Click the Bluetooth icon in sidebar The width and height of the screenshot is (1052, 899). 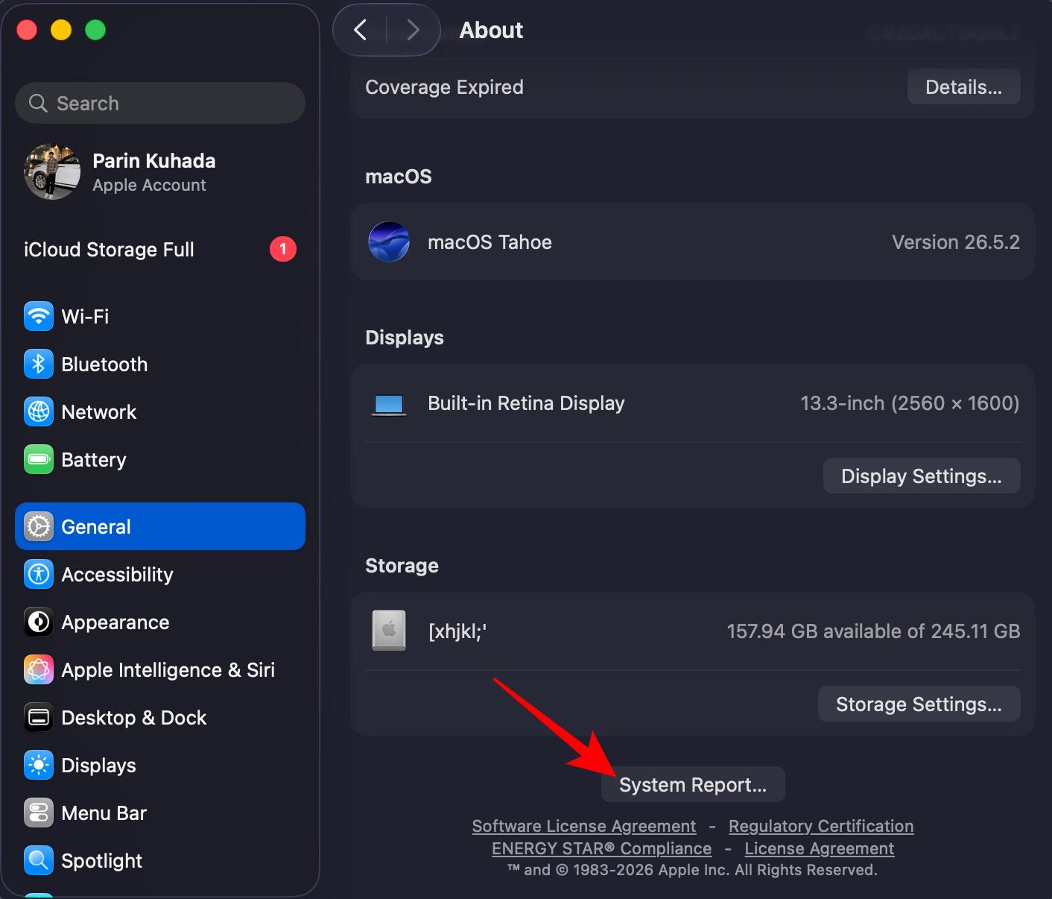(x=39, y=364)
